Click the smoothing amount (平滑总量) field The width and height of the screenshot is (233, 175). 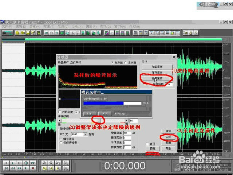pos(127,143)
